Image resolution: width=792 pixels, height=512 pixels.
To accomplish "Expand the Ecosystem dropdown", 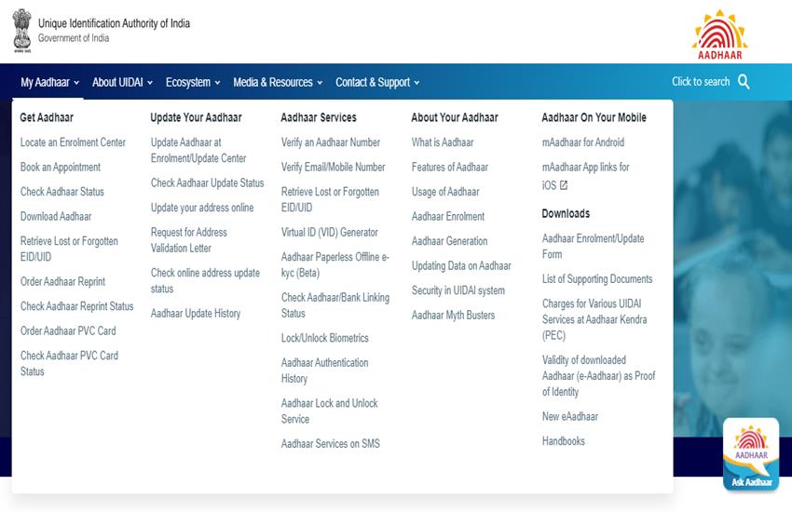I will click(x=193, y=83).
